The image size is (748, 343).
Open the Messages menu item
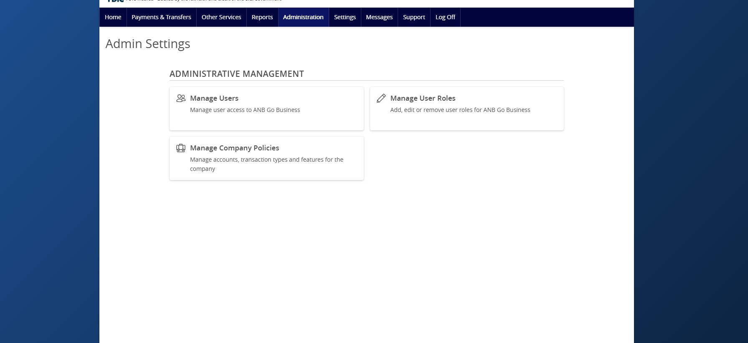coord(379,17)
